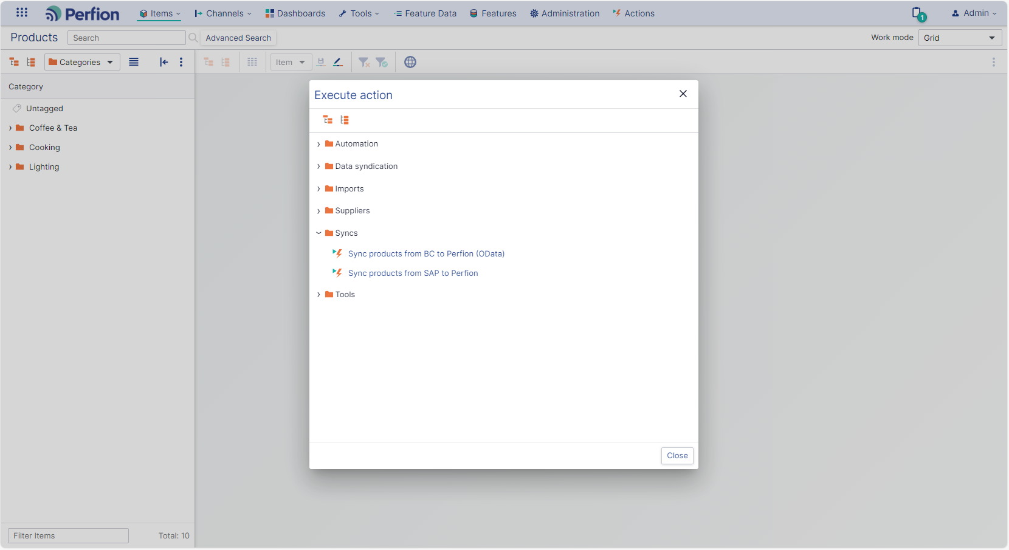Open the notifications icon with badge
Image resolution: width=1009 pixels, height=550 pixels.
[918, 14]
